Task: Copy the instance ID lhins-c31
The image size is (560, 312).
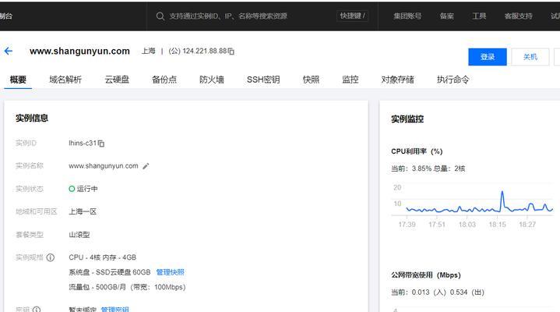Action: [101, 144]
